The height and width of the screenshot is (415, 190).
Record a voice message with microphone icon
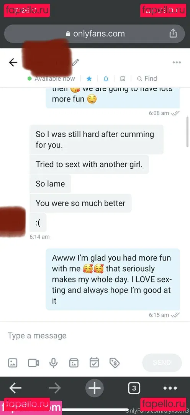[x=54, y=363]
